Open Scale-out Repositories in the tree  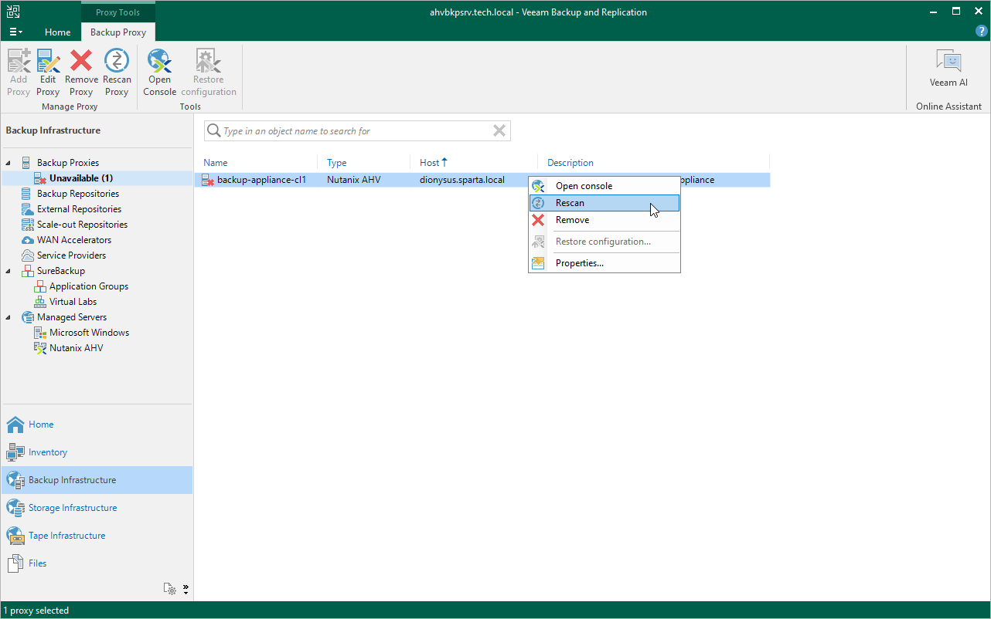[x=82, y=225]
